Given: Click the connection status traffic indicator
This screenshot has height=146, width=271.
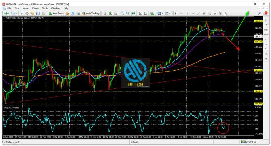Looking at the screenshot, I should (243, 142).
